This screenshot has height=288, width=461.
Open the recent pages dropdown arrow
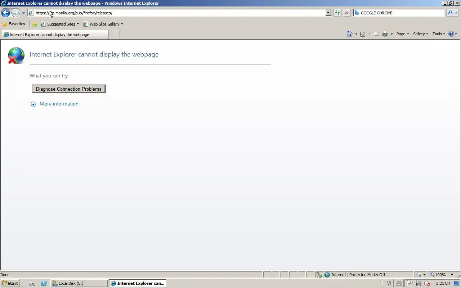[x=23, y=13]
